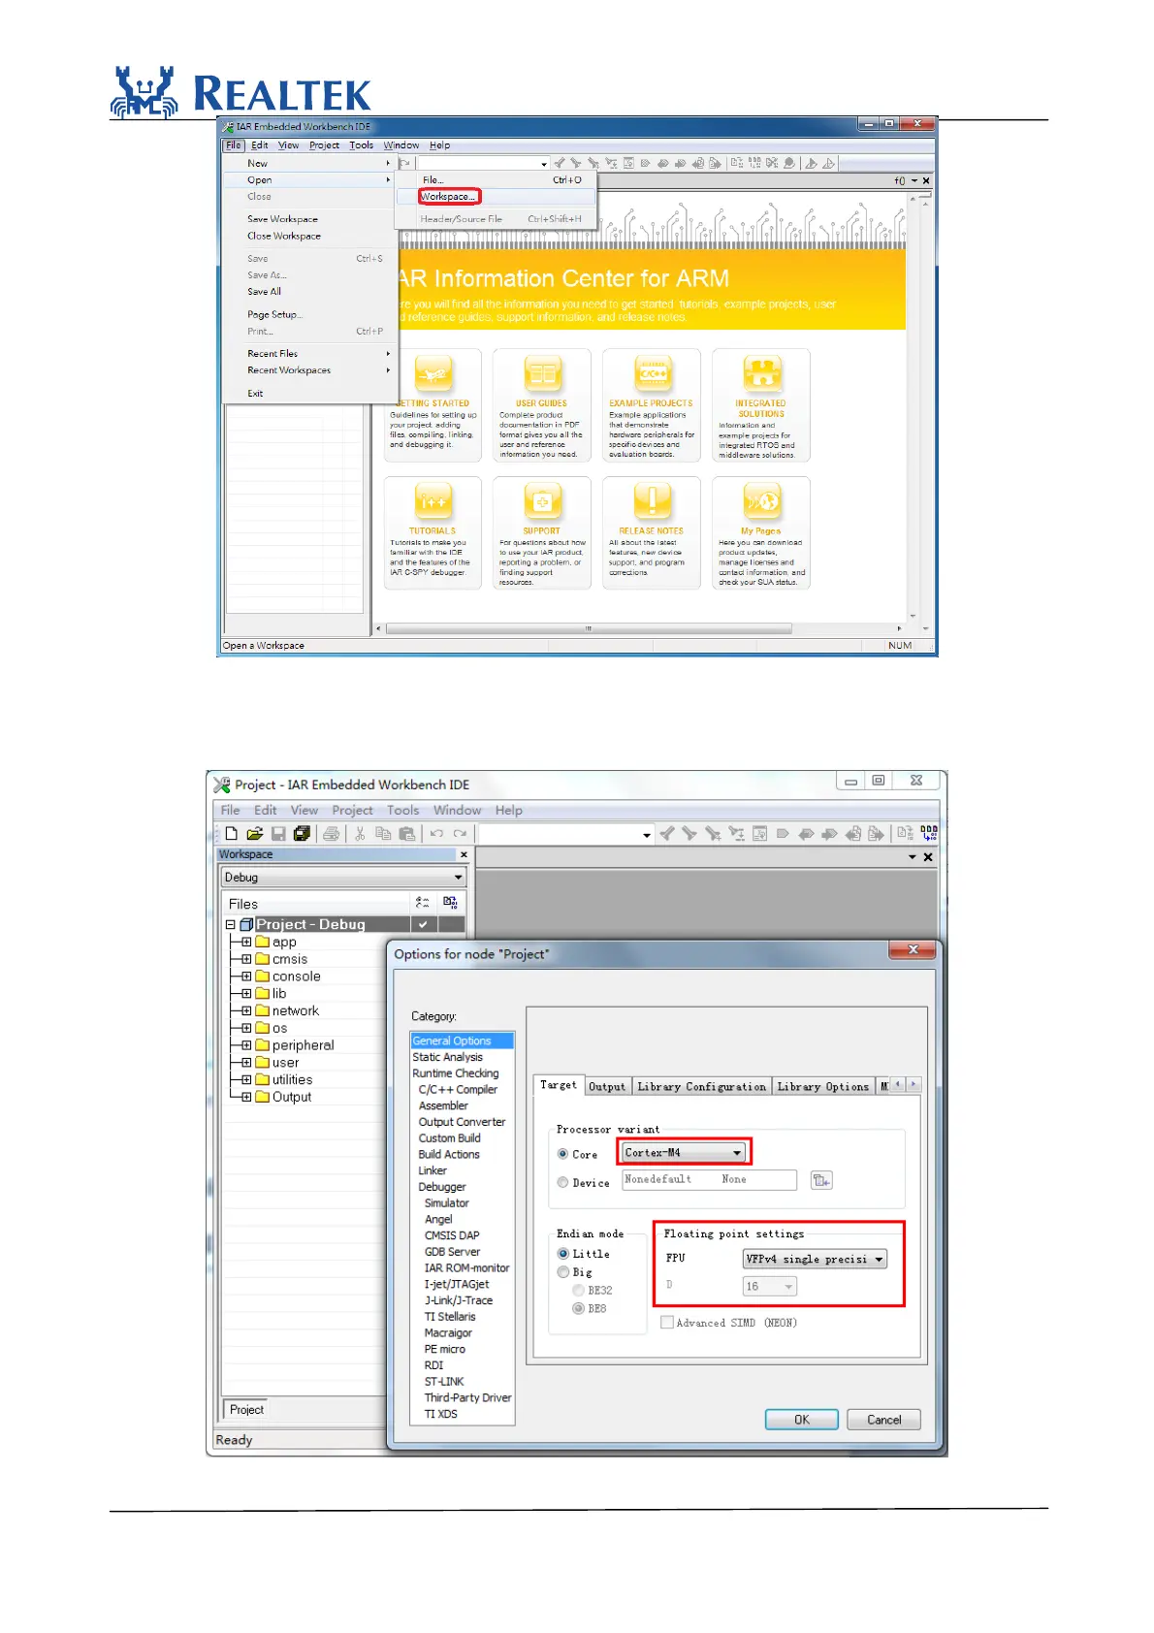1154x1633 pixels.
Task: Click the Save disk icon in Project toolbar
Action: pyautogui.click(x=278, y=834)
